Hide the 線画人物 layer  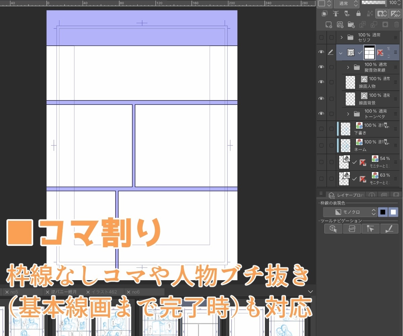[x=321, y=82]
